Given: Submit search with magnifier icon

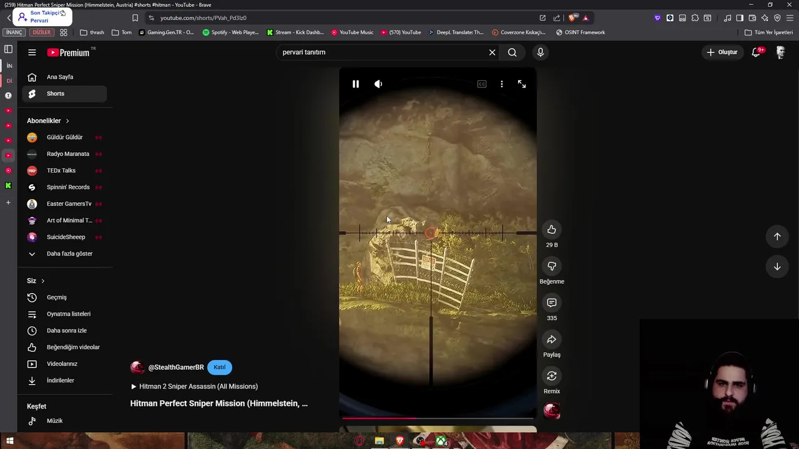Looking at the screenshot, I should 512,52.
